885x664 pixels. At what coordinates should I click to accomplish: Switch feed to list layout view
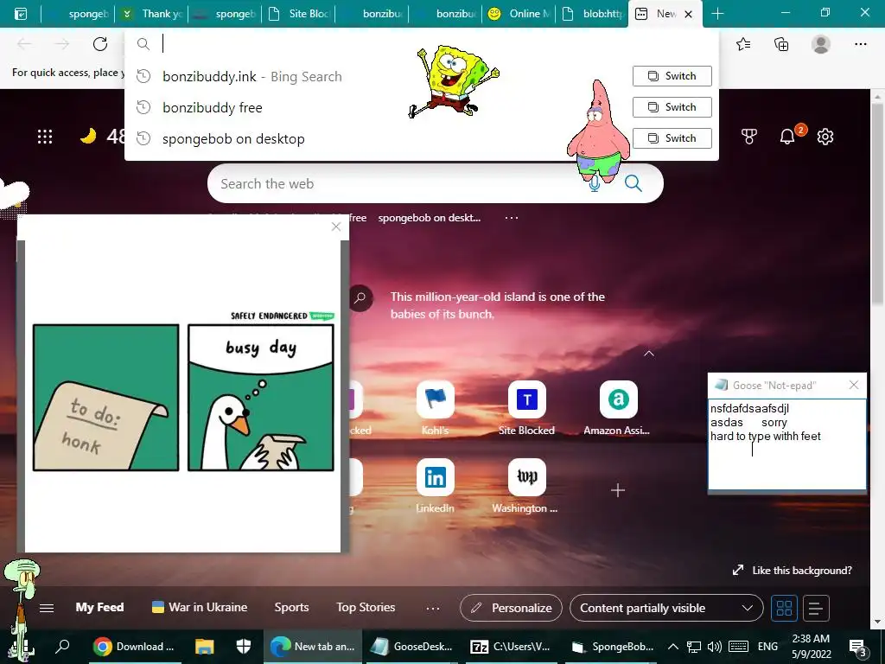pyautogui.click(x=816, y=608)
